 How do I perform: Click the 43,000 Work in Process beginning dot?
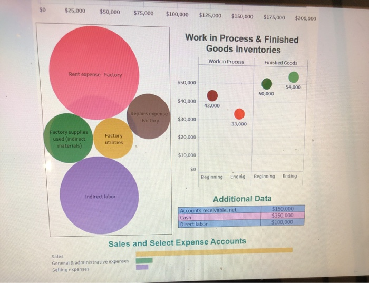[x=212, y=95]
